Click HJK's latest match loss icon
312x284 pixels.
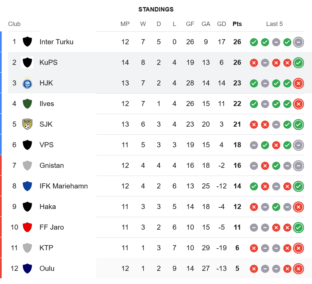coord(298,83)
